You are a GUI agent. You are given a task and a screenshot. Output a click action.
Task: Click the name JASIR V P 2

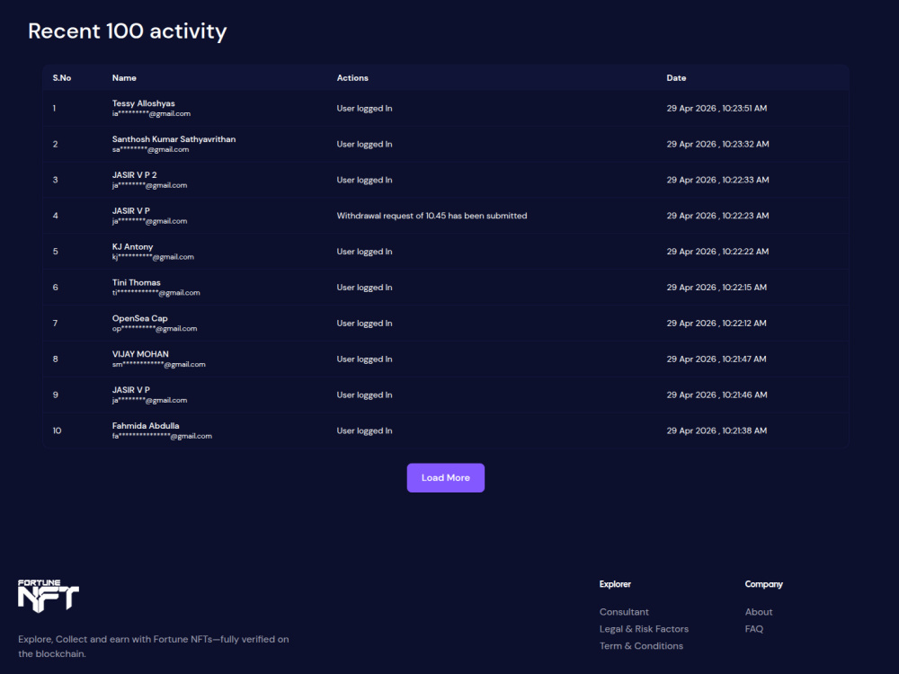tap(134, 175)
